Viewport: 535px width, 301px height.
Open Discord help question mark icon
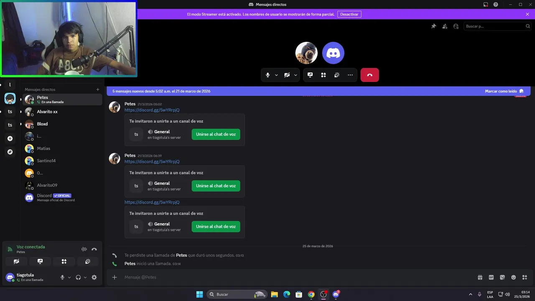coord(496,4)
